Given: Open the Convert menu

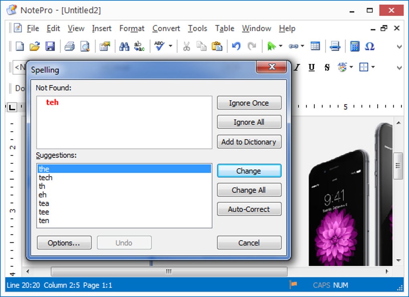Looking at the screenshot, I should point(166,28).
